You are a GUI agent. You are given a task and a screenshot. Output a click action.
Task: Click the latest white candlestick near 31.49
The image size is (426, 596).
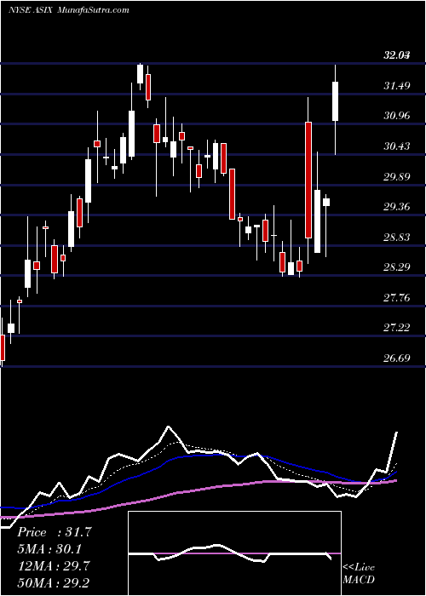click(336, 101)
